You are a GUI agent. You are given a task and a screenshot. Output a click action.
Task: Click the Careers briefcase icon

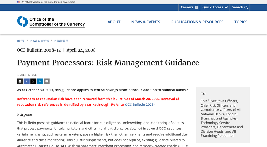tap(196, 7)
